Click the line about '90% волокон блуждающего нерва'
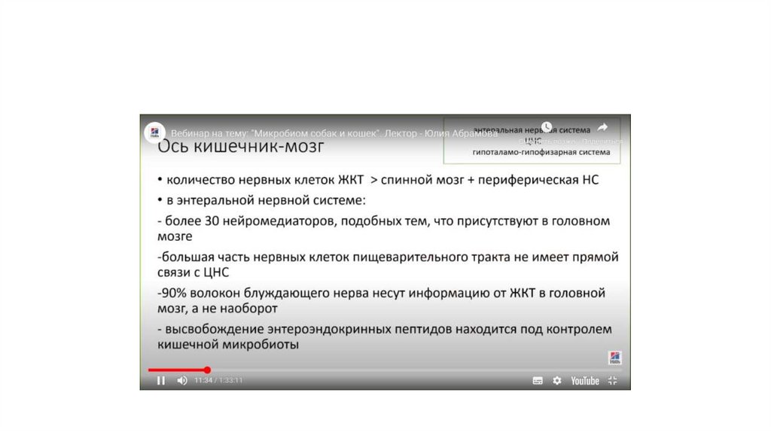Screen dimensions: 771x432 [x=382, y=300]
